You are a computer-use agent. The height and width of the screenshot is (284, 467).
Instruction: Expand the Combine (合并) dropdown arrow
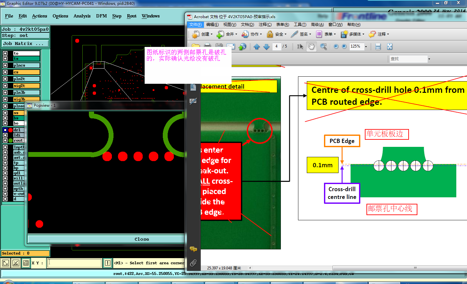[236, 34]
